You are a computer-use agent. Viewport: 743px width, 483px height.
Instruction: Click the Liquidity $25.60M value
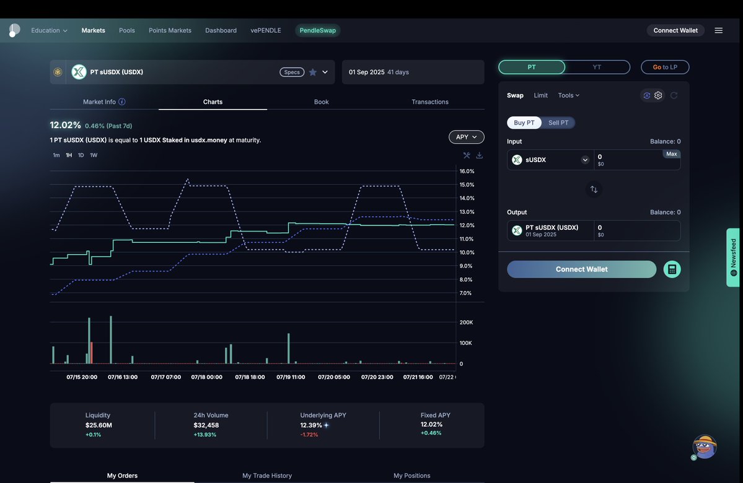99,425
